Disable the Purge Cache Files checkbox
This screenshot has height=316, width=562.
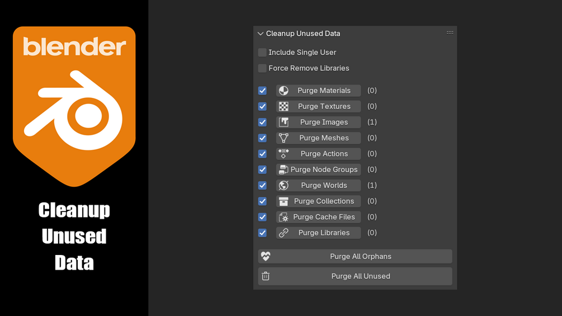click(262, 217)
